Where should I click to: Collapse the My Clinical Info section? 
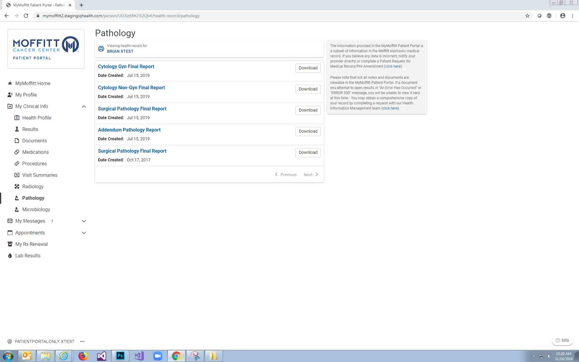click(x=84, y=106)
